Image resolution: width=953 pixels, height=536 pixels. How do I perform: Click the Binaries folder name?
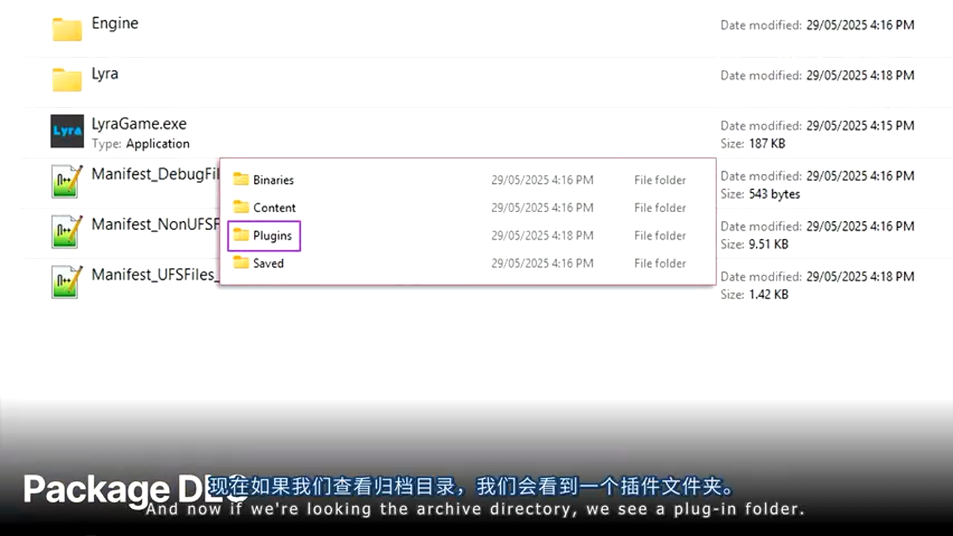[x=273, y=180]
